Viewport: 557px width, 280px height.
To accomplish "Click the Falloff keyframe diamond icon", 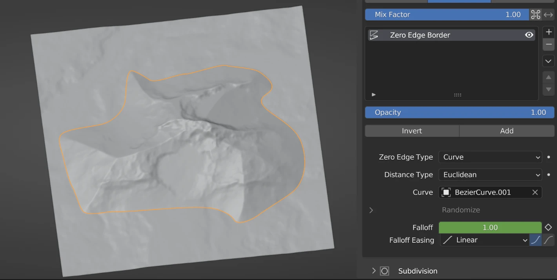I will [x=548, y=228].
